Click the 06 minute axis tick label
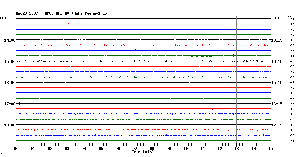This screenshot has width=296, height=157. [x=118, y=148]
